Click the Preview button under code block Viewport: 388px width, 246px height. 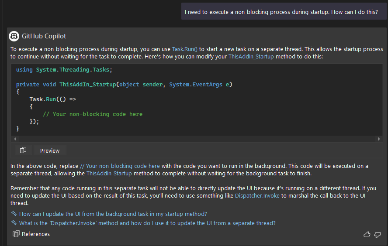[50, 150]
